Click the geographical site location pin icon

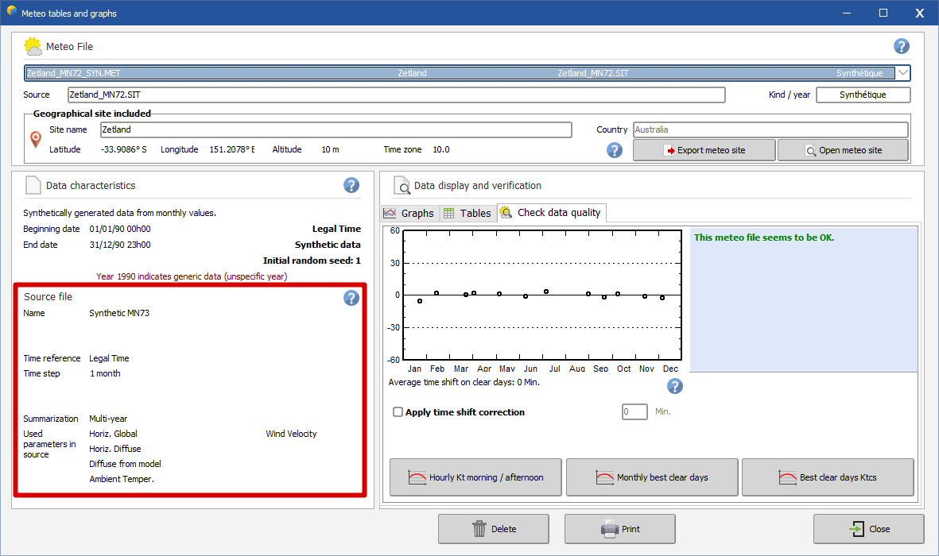(36, 140)
